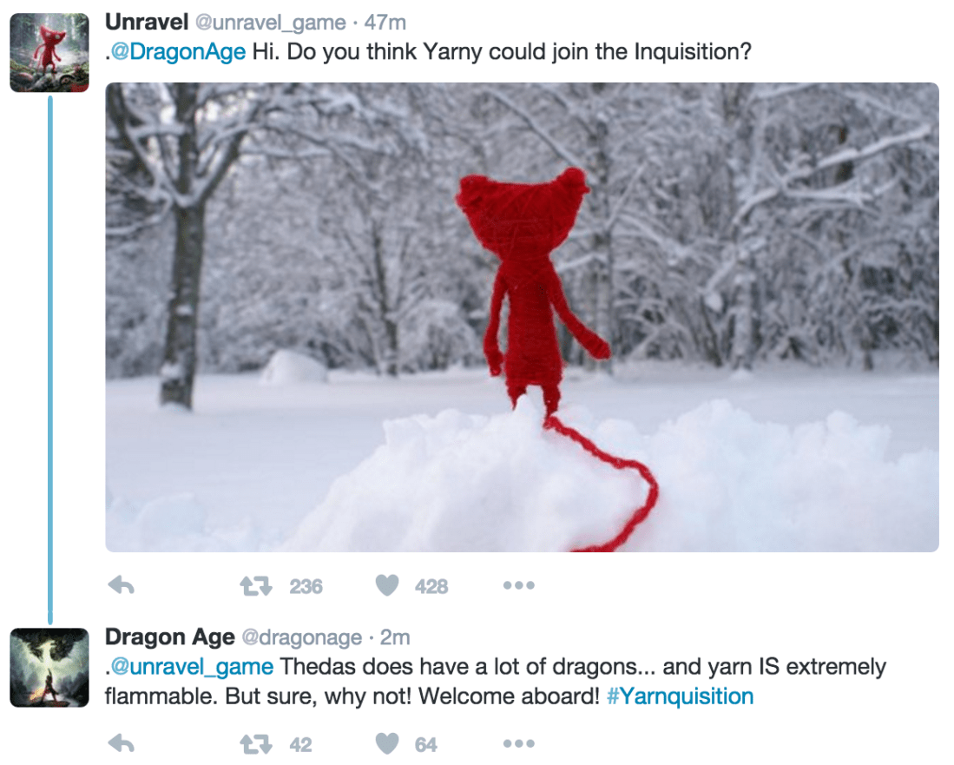This screenshot has height=765, width=954.
Task: Open the 2m timestamp on Dragon Age tweet
Action: tap(396, 638)
